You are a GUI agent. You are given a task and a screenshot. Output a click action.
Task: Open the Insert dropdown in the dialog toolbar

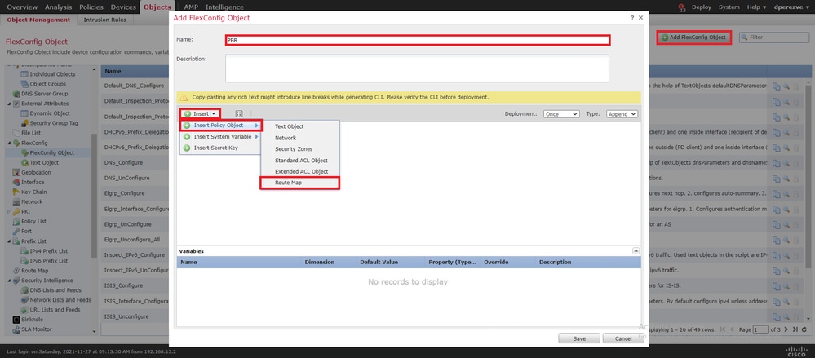201,114
